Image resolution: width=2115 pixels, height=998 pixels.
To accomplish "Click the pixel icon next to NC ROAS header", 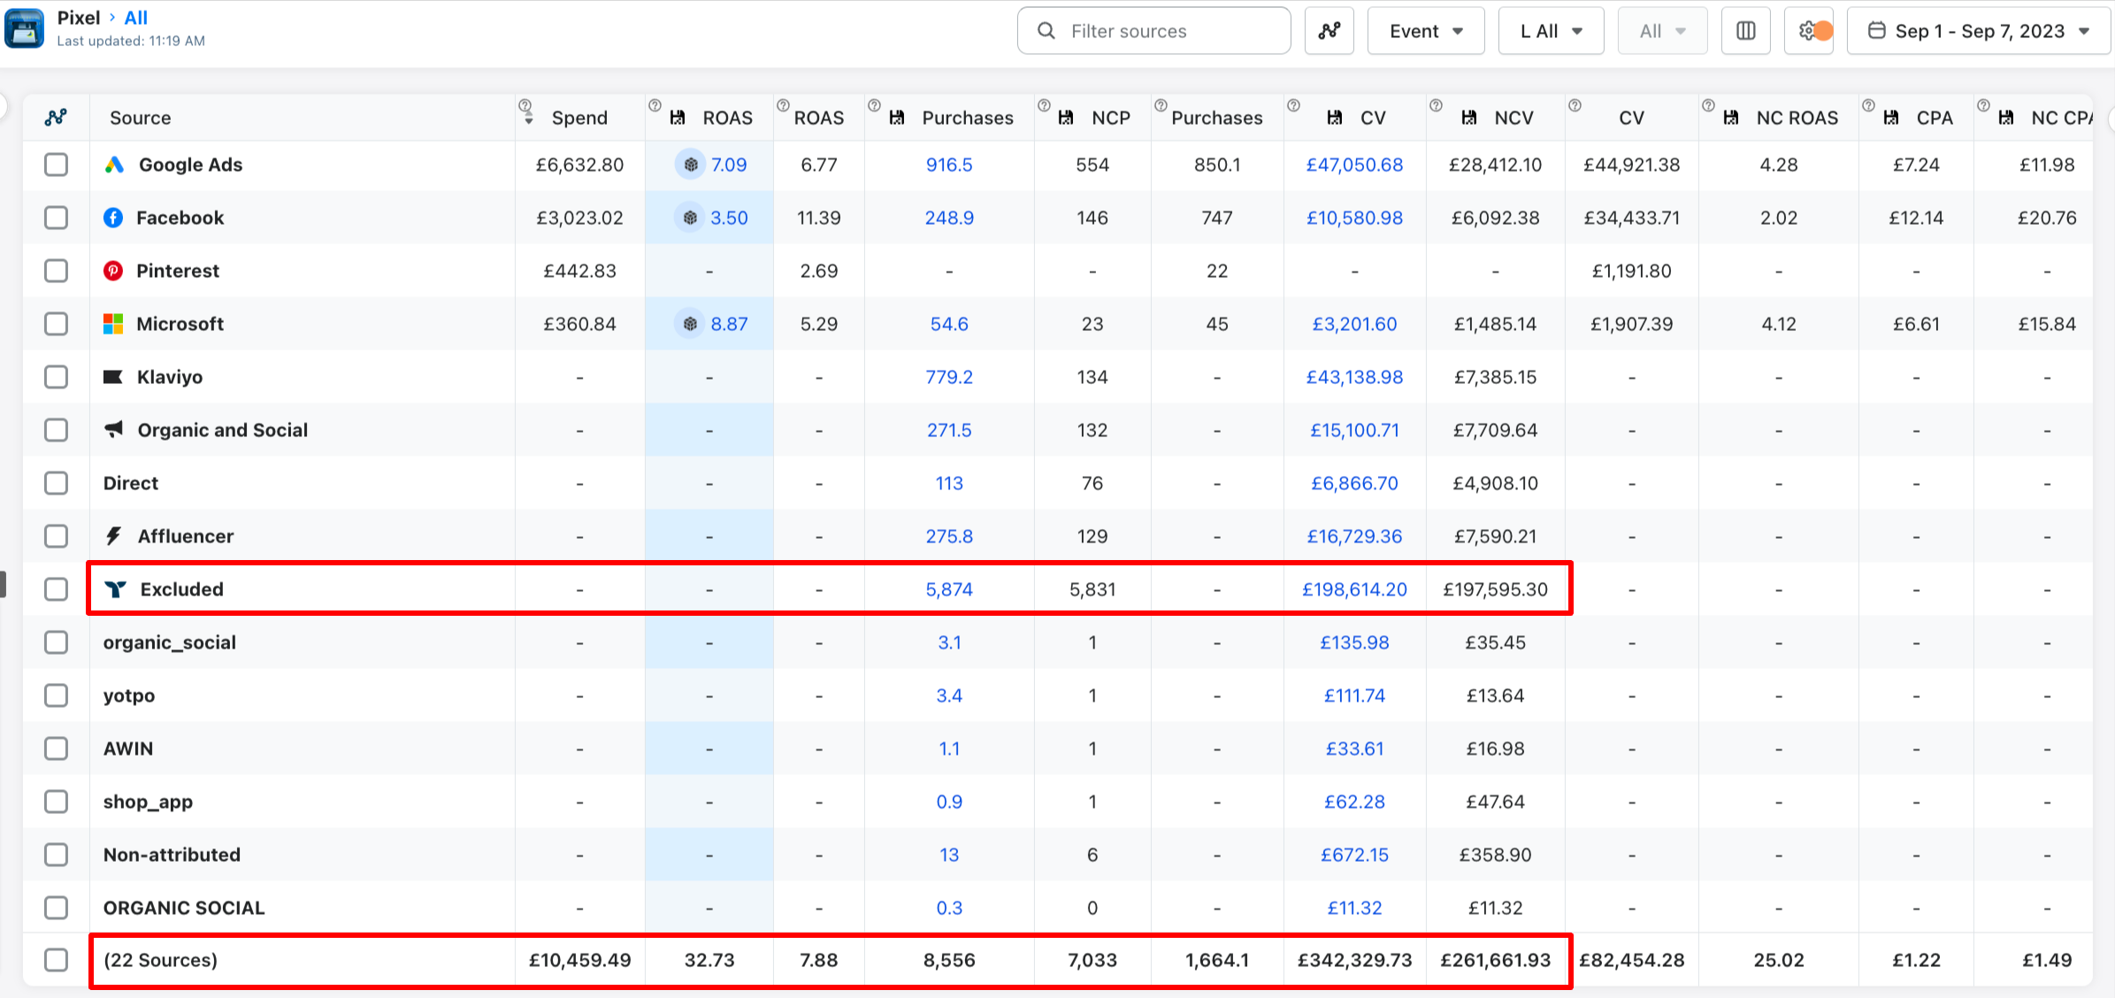I will tap(1731, 118).
